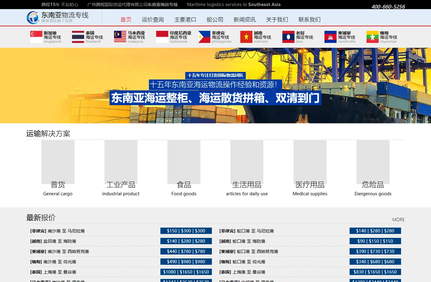Click the site logo globe icon
This screenshot has height=282, width=431.
pos(33,18)
